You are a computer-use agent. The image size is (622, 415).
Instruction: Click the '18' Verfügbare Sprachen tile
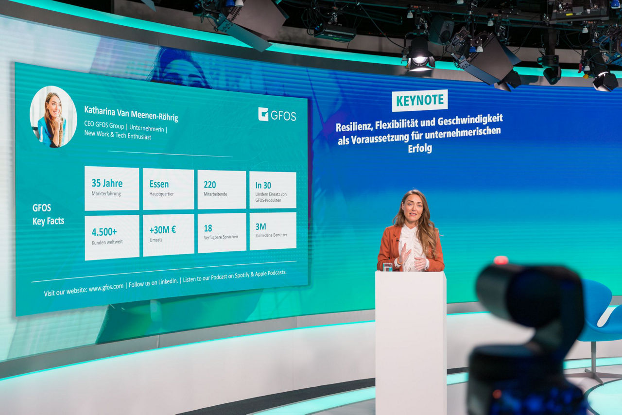222,233
